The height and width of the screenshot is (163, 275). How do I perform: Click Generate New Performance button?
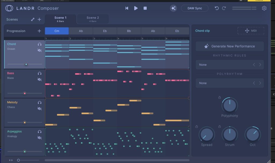click(230, 46)
